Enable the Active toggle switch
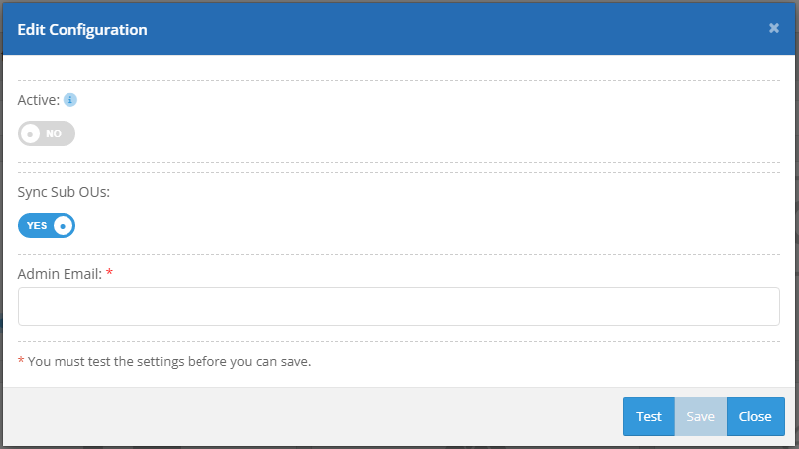 46,133
